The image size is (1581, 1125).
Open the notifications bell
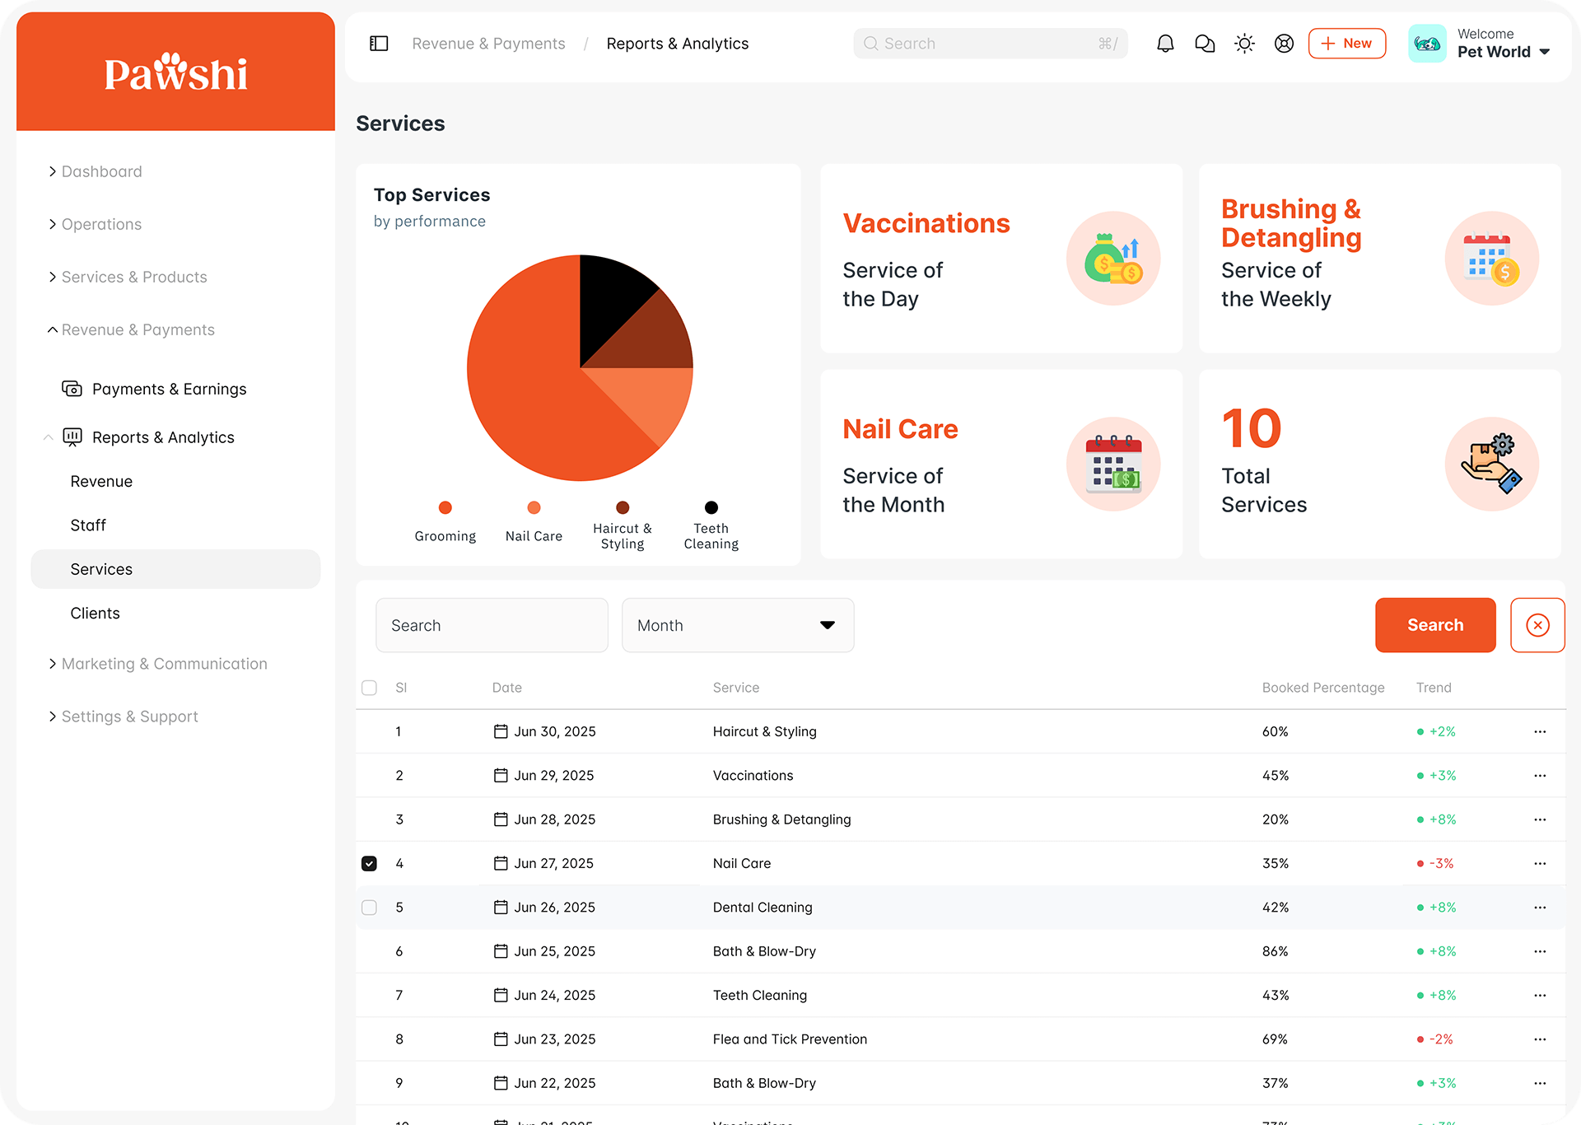1165,44
